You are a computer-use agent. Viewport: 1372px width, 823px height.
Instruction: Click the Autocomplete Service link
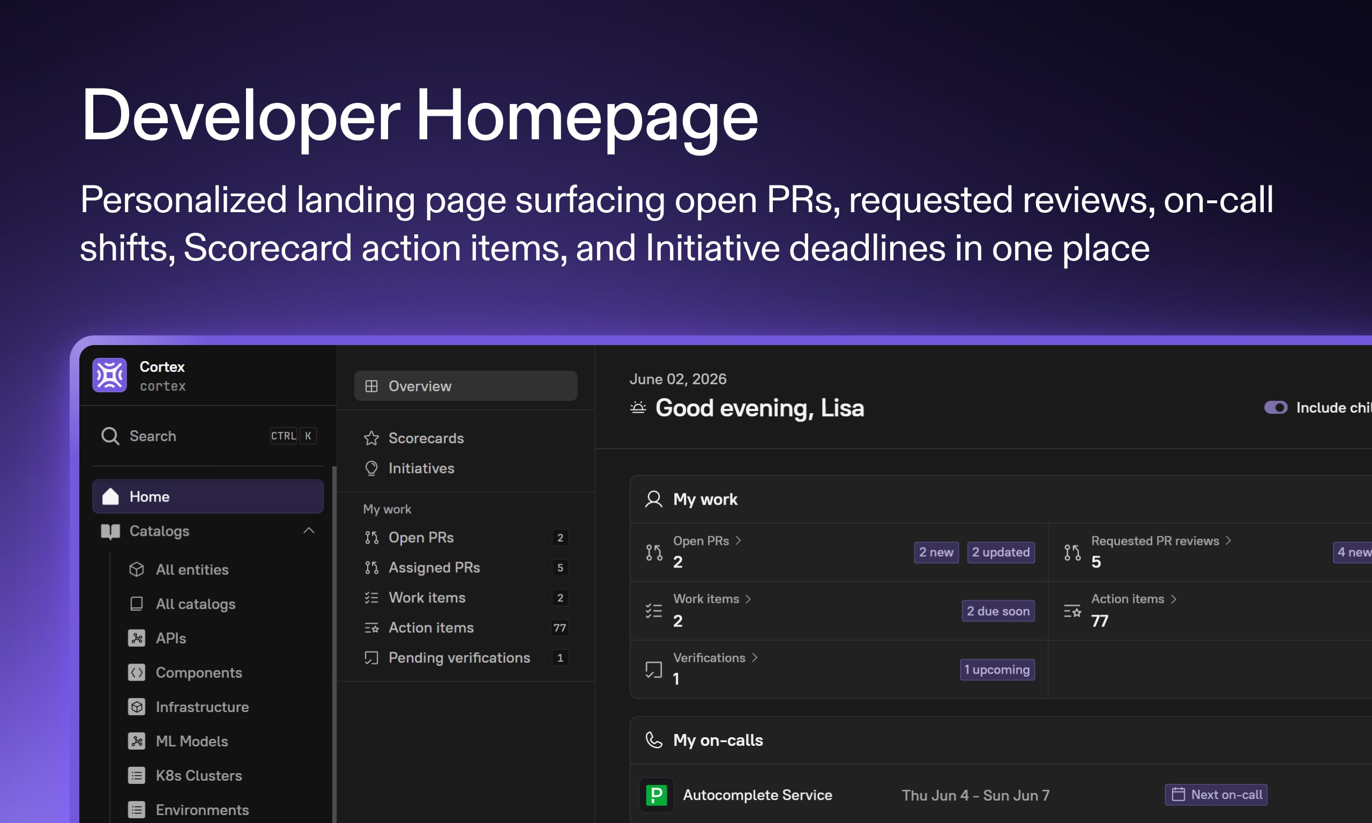click(757, 795)
